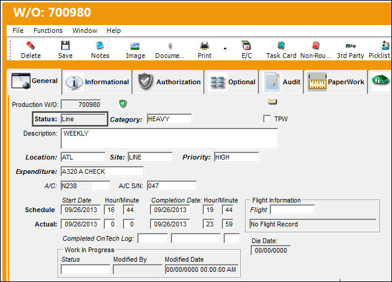The image size is (392, 282).
Task: Switch to the Authorization tab
Action: click(x=169, y=82)
